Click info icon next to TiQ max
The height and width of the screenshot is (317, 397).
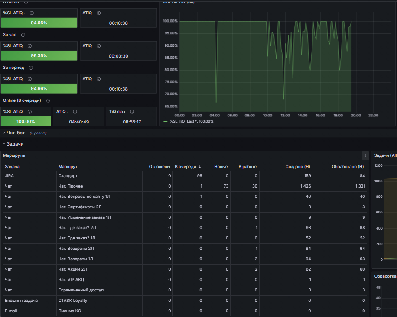132,112
